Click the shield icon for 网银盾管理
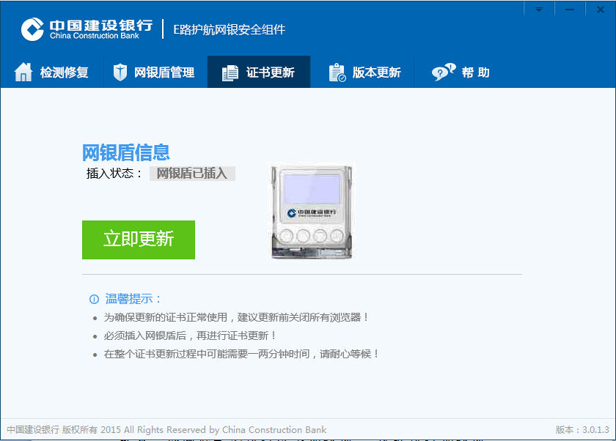 (x=120, y=73)
